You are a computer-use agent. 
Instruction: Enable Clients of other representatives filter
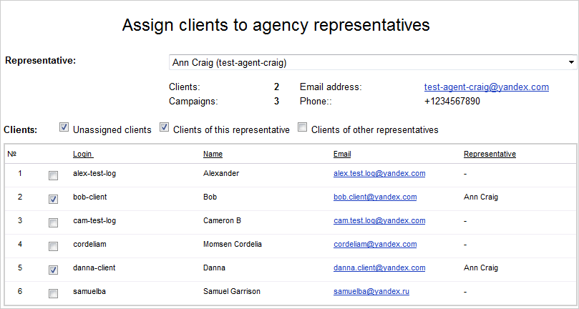pyautogui.click(x=302, y=128)
